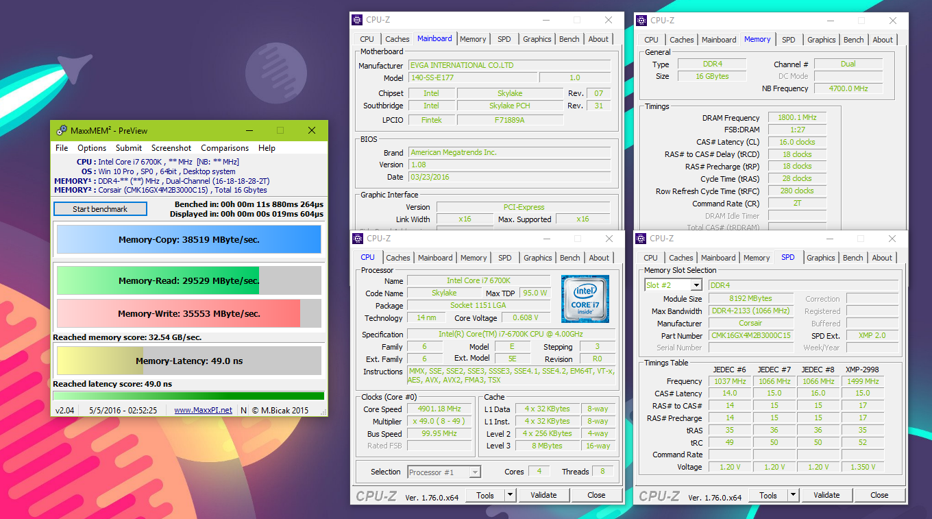Open the Bench tab in CPU window

click(569, 258)
